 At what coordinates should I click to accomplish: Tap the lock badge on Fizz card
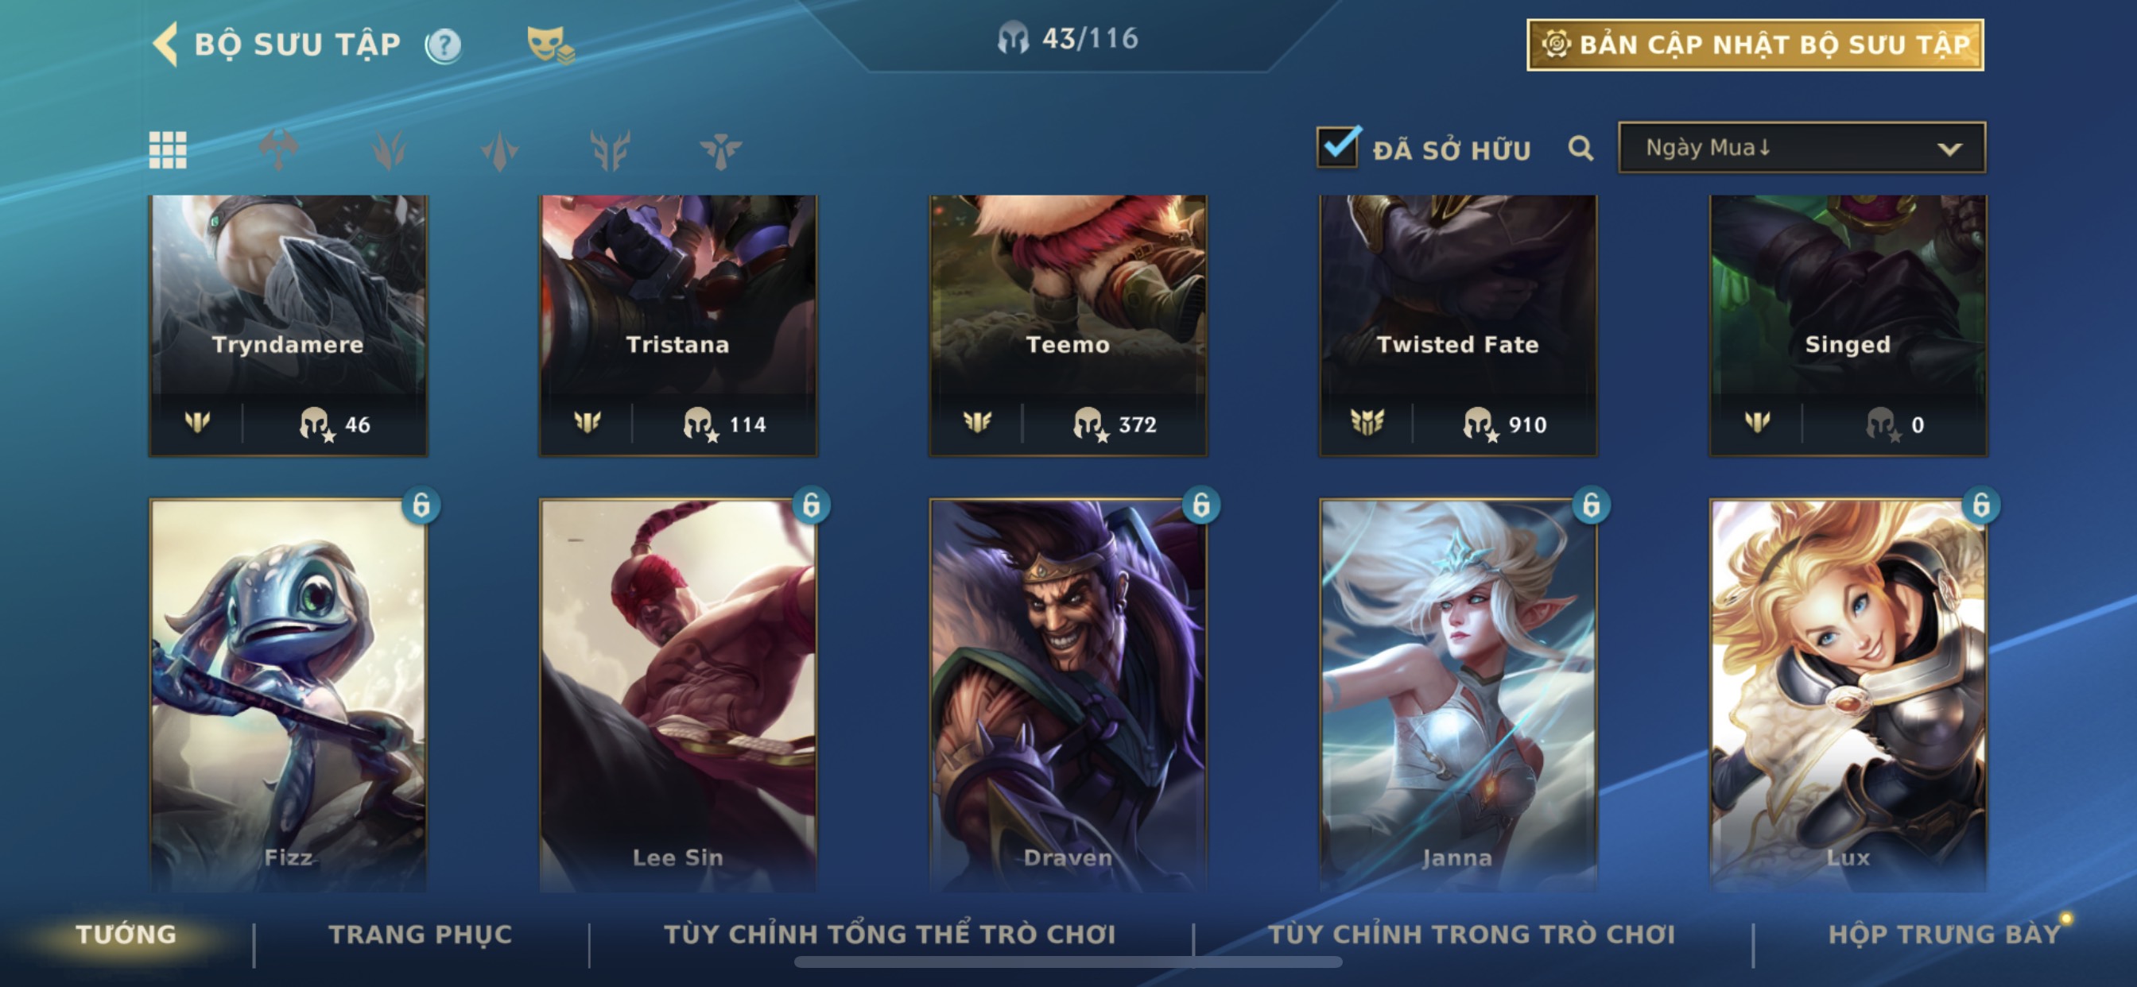click(x=421, y=505)
